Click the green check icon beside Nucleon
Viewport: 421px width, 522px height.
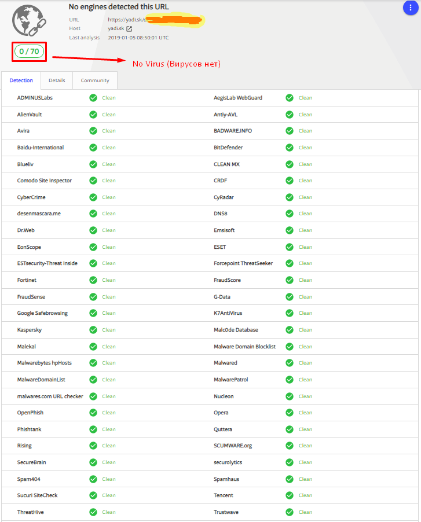[290, 396]
